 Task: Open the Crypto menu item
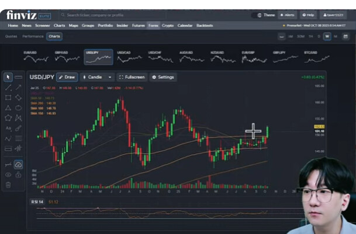[x=168, y=26]
